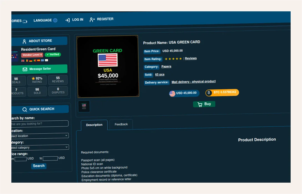
Task: Click the Required documents: text
Action: pos(95,152)
